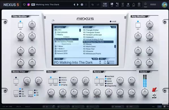Open the LIB library tab
169x110 pixels.
tap(112, 5)
